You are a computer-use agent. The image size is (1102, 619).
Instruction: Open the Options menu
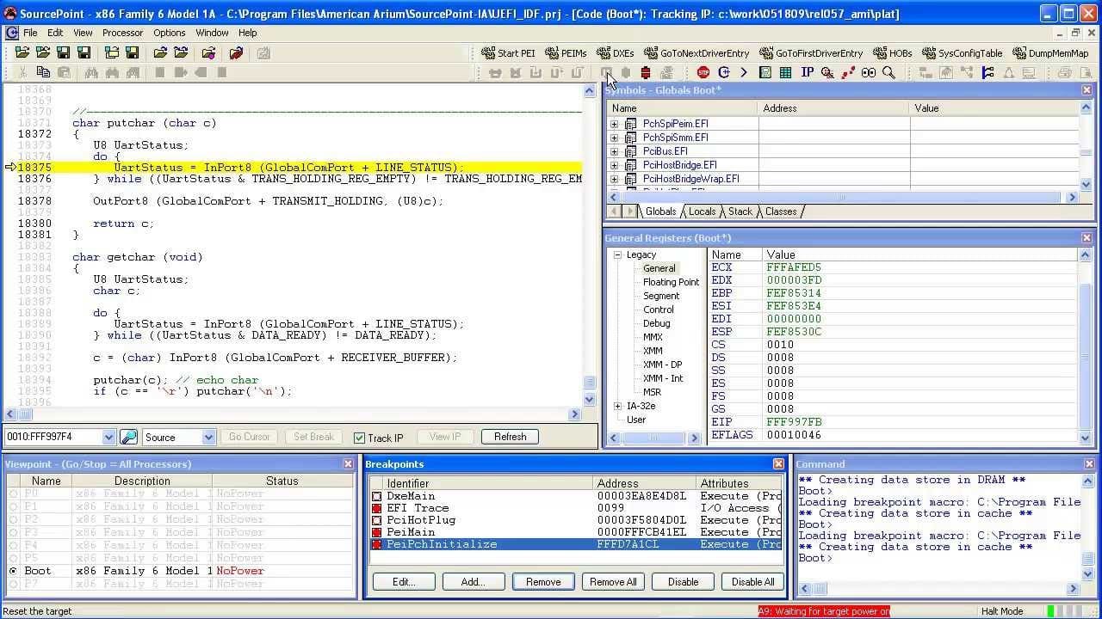(170, 33)
